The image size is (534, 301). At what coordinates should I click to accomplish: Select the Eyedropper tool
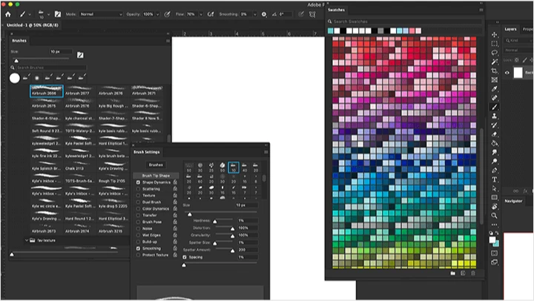point(494,89)
